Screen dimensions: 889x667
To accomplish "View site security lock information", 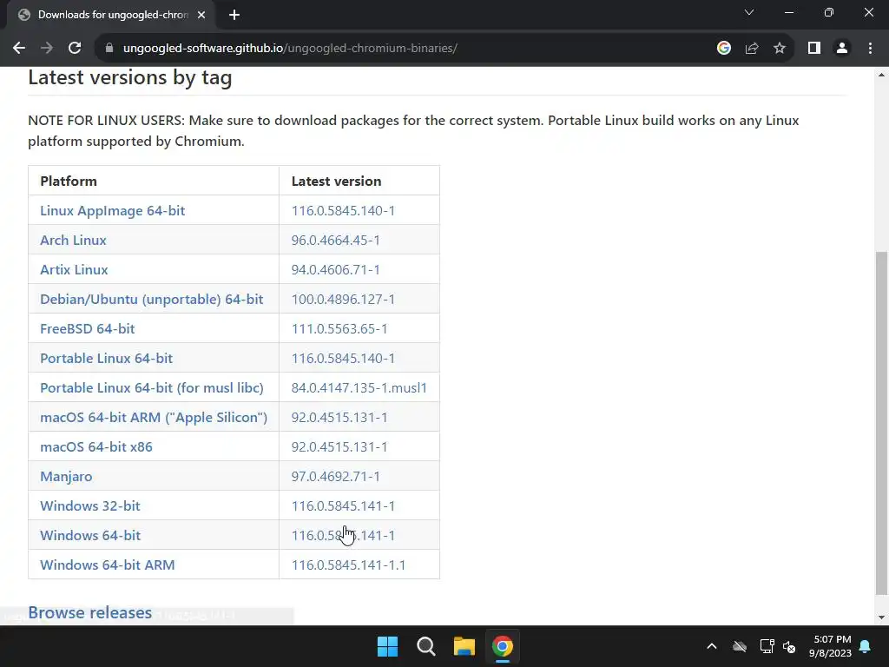I will click(109, 49).
